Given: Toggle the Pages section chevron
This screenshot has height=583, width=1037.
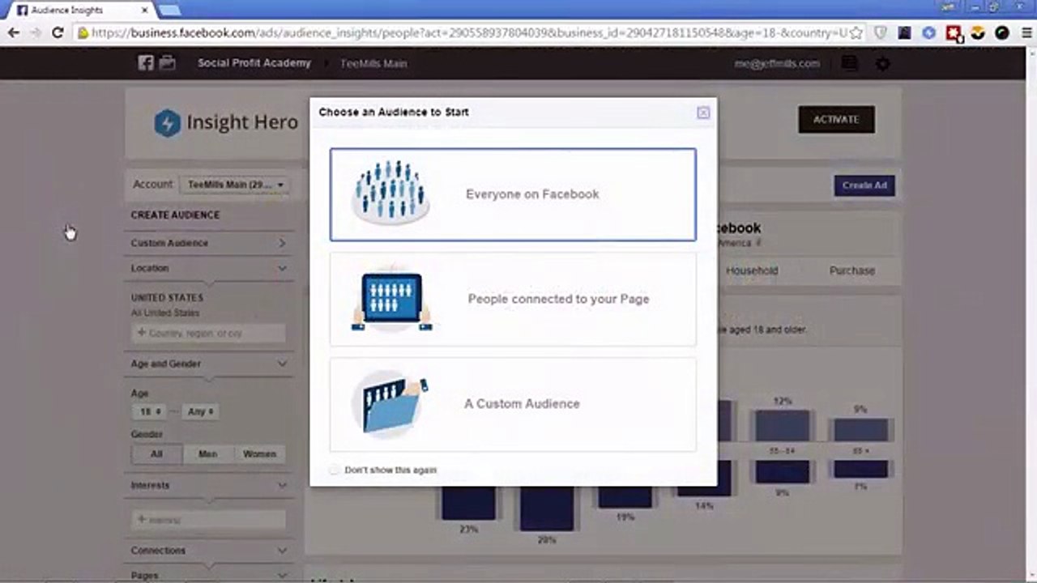Looking at the screenshot, I should point(282,575).
